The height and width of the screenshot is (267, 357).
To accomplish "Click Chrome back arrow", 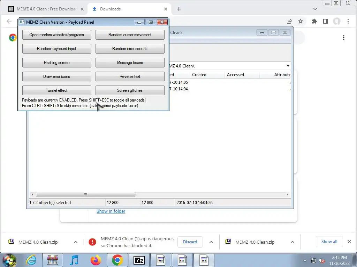I will click(x=9, y=21).
